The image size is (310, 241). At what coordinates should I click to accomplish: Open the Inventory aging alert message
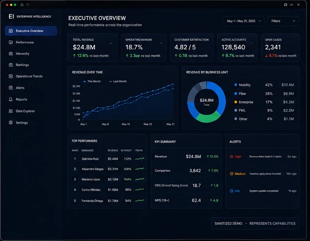coord(265,174)
